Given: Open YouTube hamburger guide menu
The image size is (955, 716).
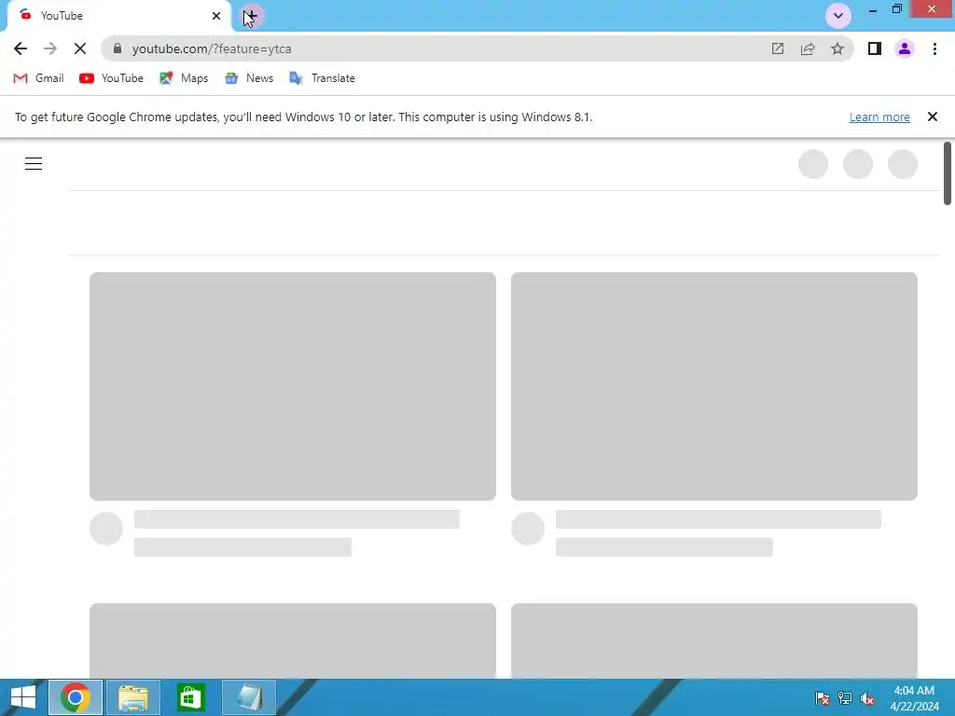Looking at the screenshot, I should click(34, 164).
